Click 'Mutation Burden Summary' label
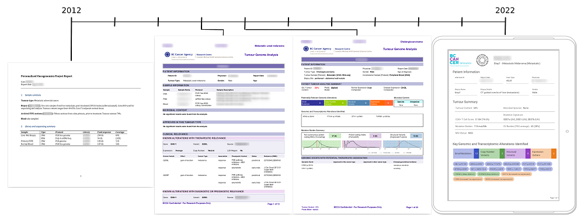 pyautogui.click(x=313, y=130)
